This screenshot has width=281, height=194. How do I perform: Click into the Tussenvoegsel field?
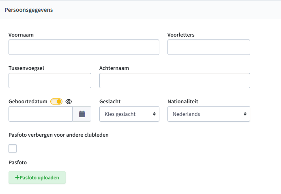point(50,81)
